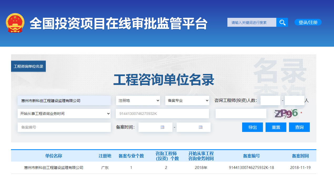Open the 备案专业 dropdown

coord(187,100)
